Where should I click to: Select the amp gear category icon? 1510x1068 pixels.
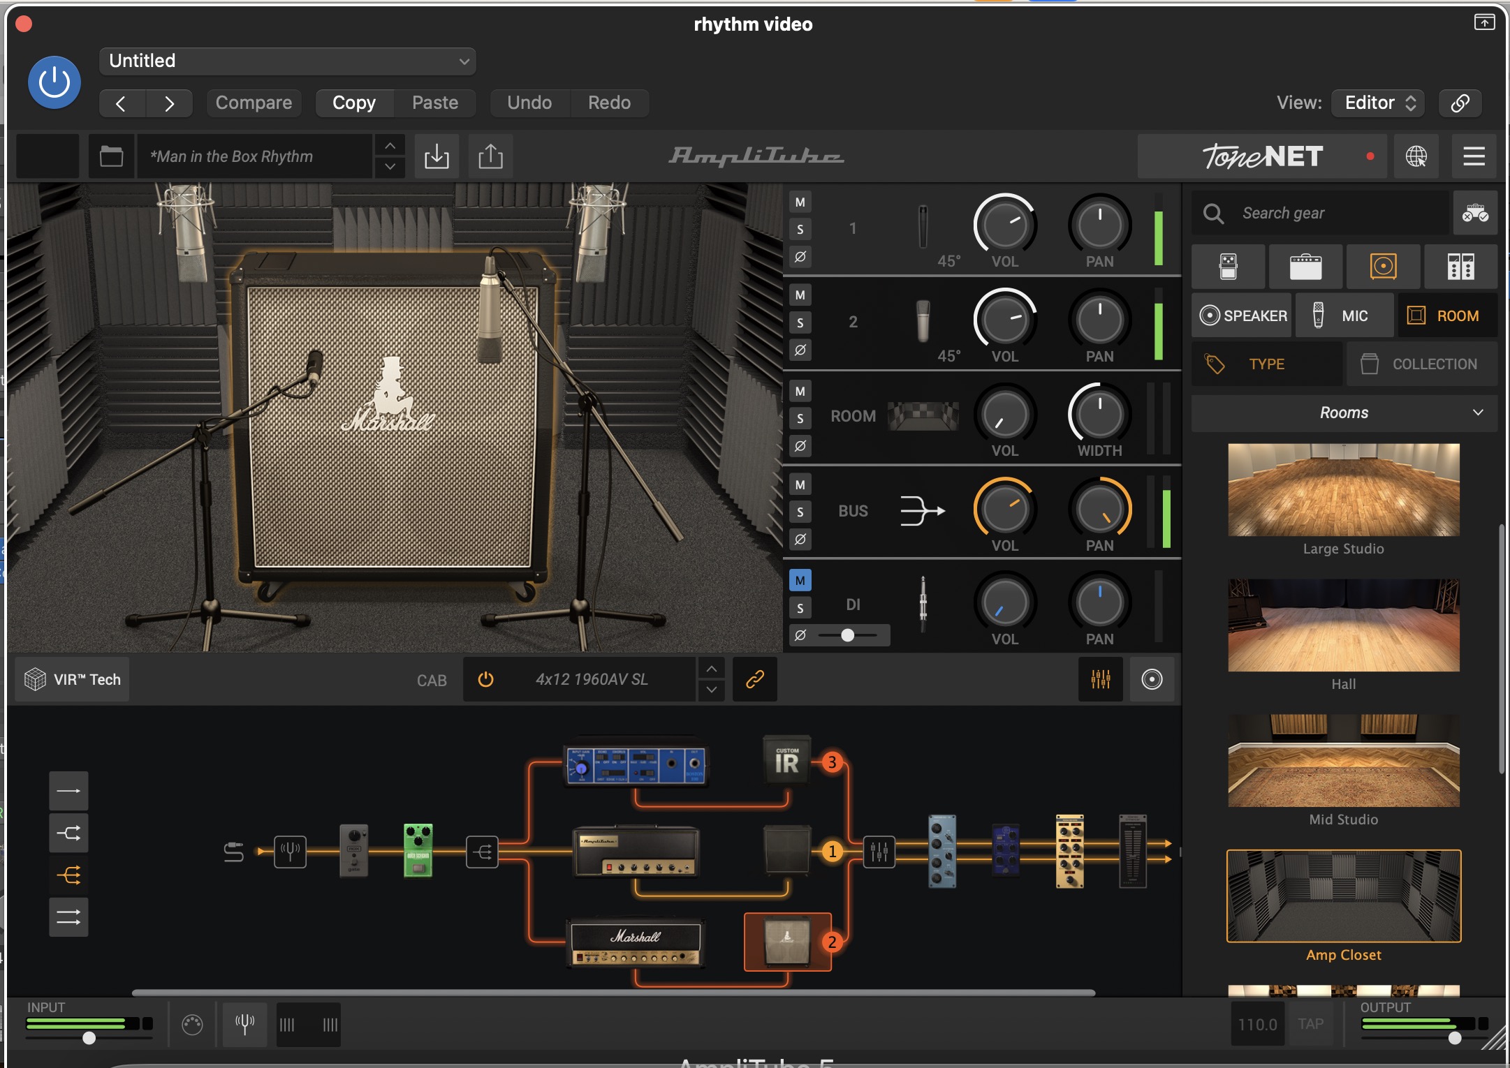coord(1305,267)
